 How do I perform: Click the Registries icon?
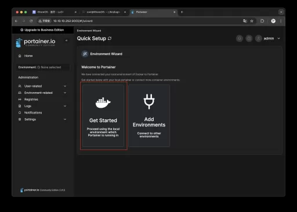[20, 100]
